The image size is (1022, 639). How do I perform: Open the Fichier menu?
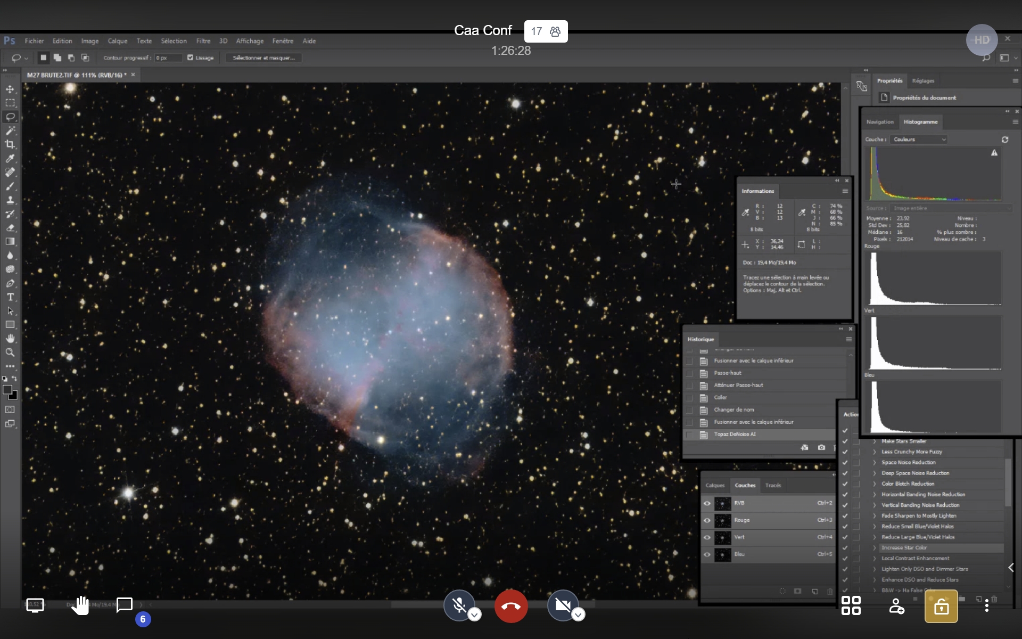pyautogui.click(x=34, y=41)
